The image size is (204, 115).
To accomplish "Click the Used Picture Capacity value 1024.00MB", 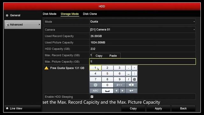I will click(x=98, y=42).
